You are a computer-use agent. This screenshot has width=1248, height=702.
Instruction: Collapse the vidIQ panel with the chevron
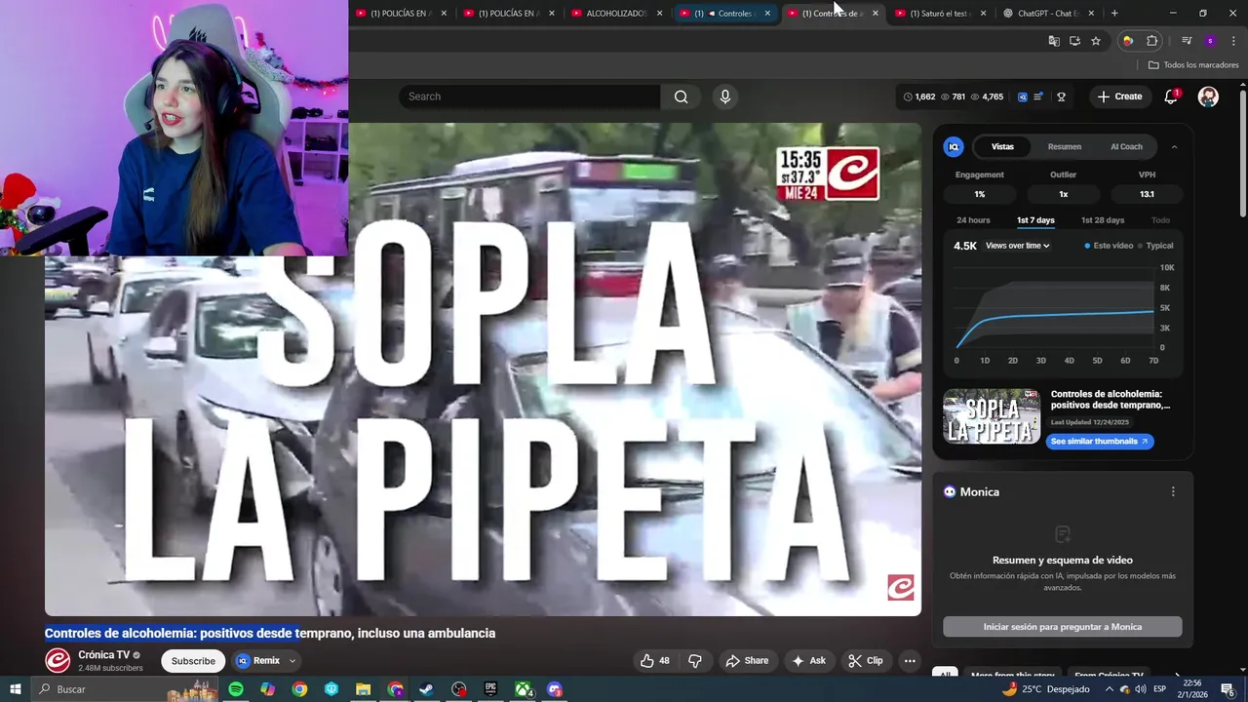point(1174,146)
